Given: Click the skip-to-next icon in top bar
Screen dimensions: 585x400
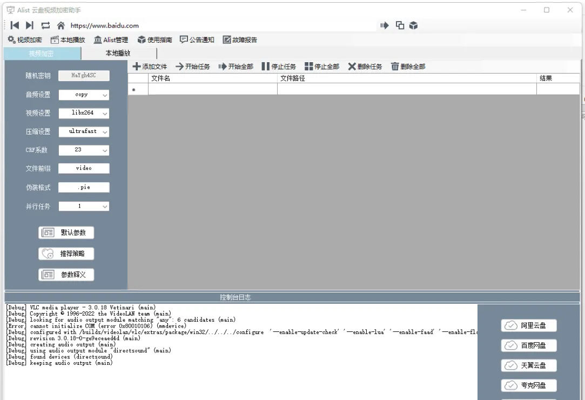Looking at the screenshot, I should pos(30,25).
